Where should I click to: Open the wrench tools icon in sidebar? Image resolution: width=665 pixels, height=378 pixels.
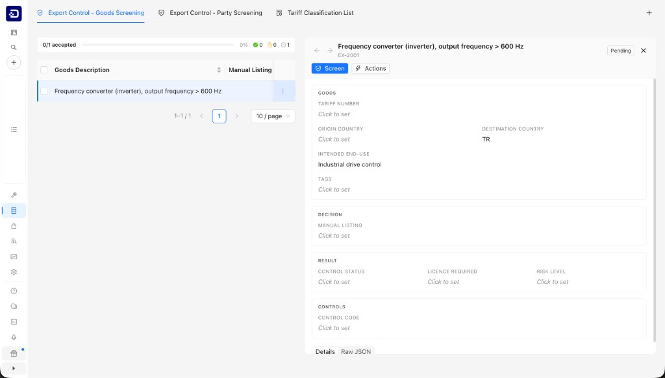pos(14,195)
